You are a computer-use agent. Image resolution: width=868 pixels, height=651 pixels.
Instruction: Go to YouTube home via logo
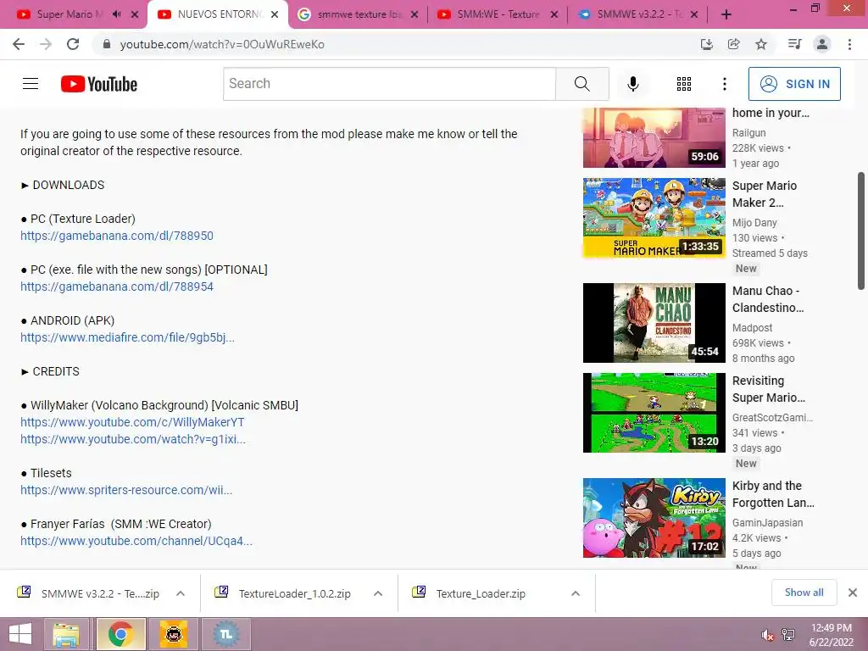click(x=99, y=84)
